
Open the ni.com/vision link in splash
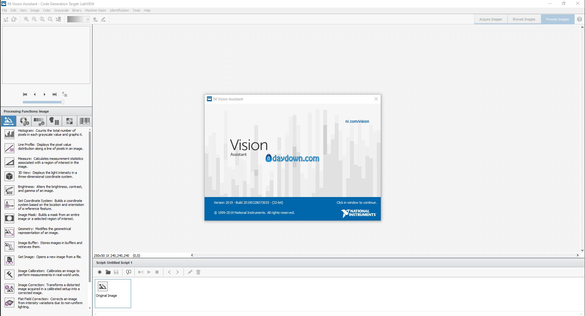pyautogui.click(x=357, y=121)
